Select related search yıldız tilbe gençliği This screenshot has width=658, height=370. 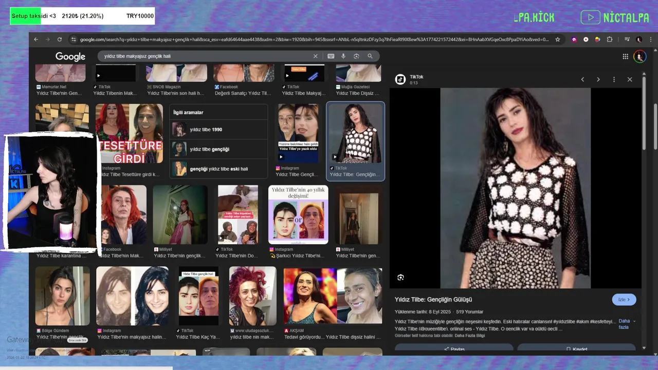(219, 149)
